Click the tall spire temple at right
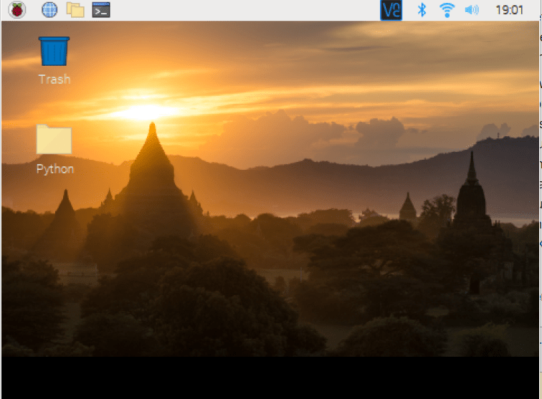The image size is (542, 399). pos(471,193)
